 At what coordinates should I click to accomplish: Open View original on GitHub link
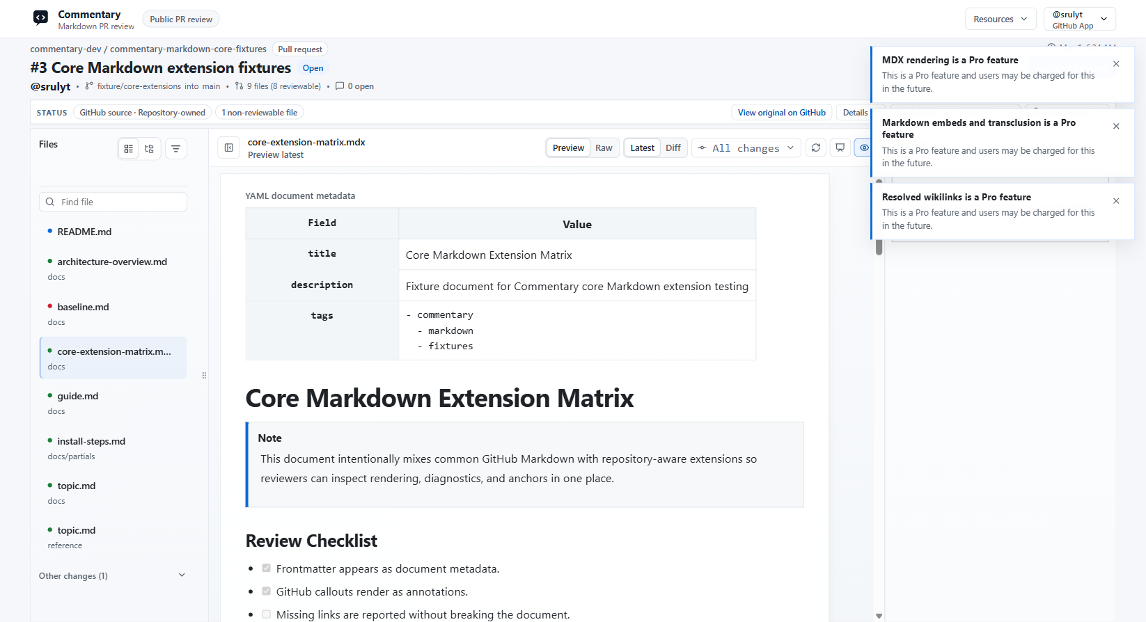tap(781, 113)
